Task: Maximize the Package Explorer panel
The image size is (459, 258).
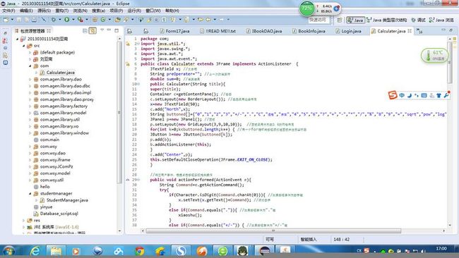Action: point(117,30)
